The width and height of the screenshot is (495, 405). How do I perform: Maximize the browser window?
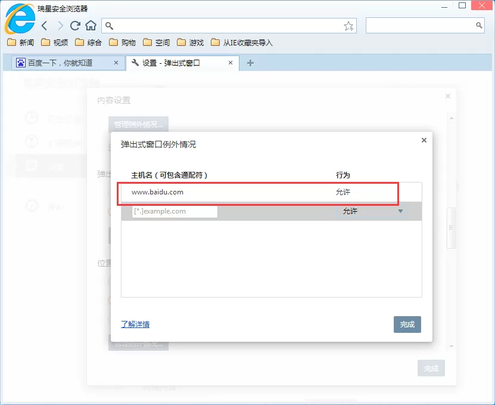click(x=462, y=6)
